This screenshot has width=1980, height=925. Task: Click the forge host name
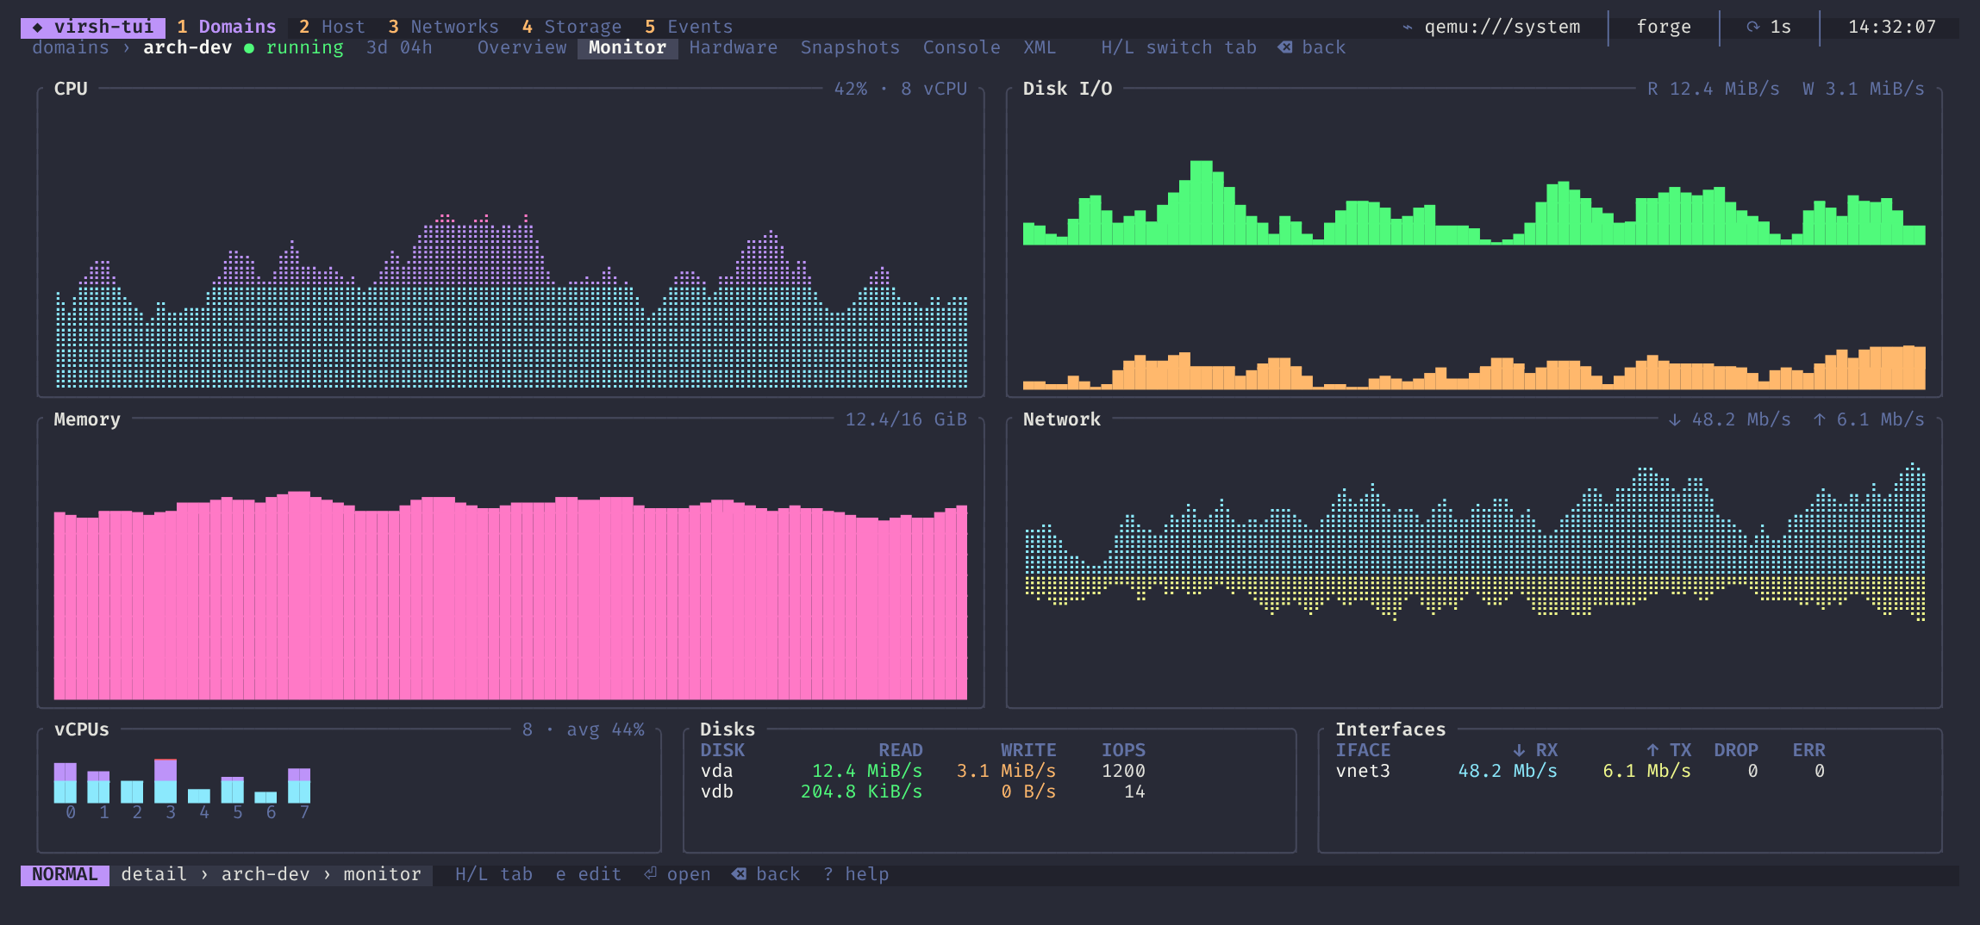(x=1664, y=27)
